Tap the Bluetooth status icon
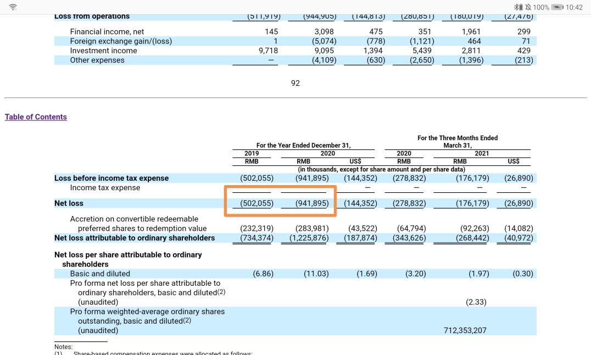591x355 pixels. (x=517, y=7)
